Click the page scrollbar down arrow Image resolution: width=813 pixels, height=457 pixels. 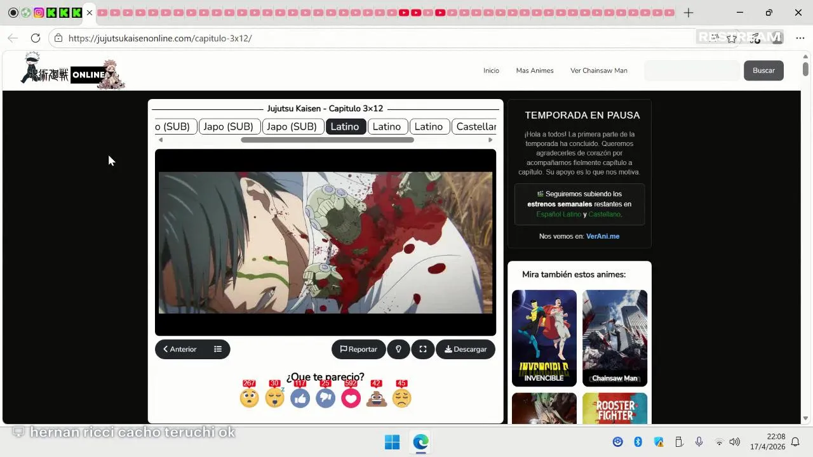(805, 418)
